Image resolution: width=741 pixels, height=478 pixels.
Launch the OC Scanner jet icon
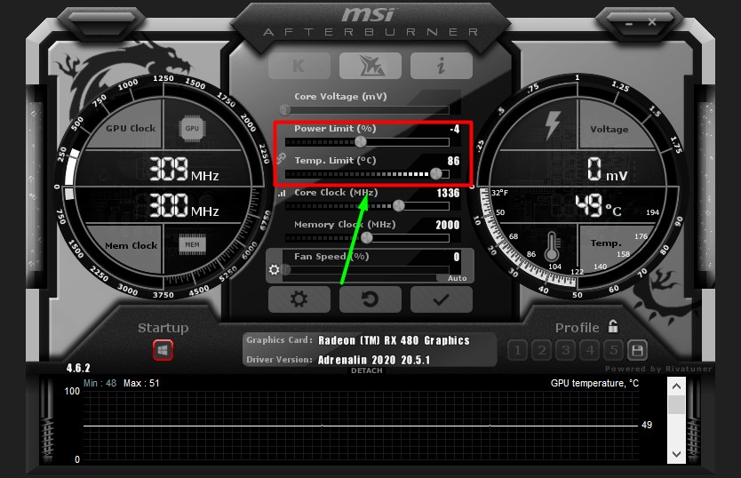click(x=370, y=65)
